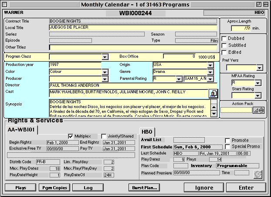Click the Production year field

tap(75, 65)
